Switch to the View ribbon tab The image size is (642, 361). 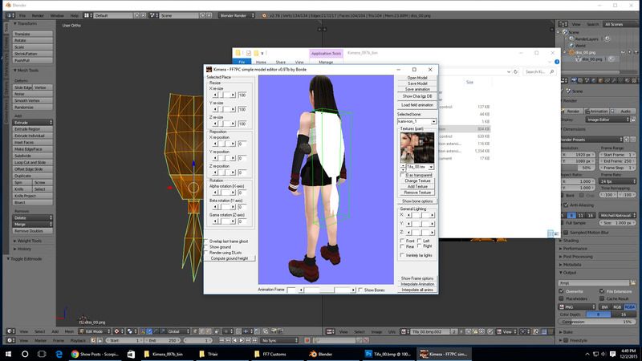click(x=299, y=62)
